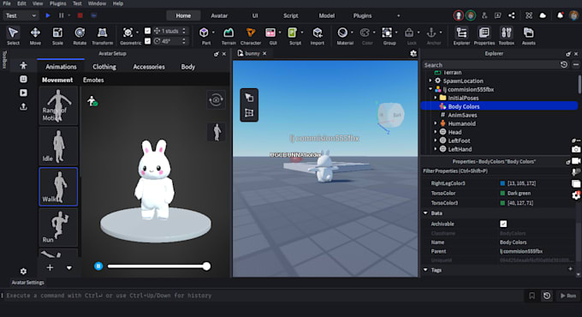
Task: Choose the Scale tool
Action: (57, 36)
